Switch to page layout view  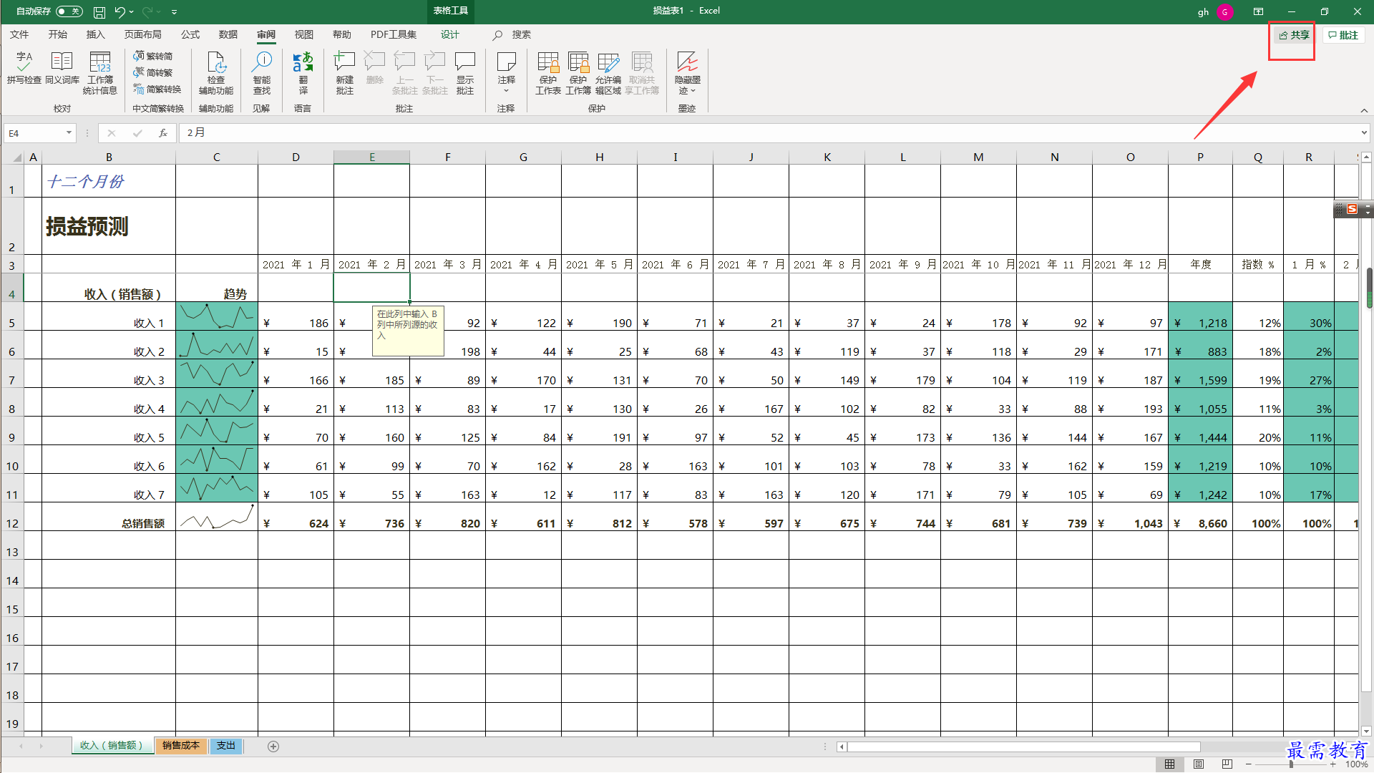1199,764
